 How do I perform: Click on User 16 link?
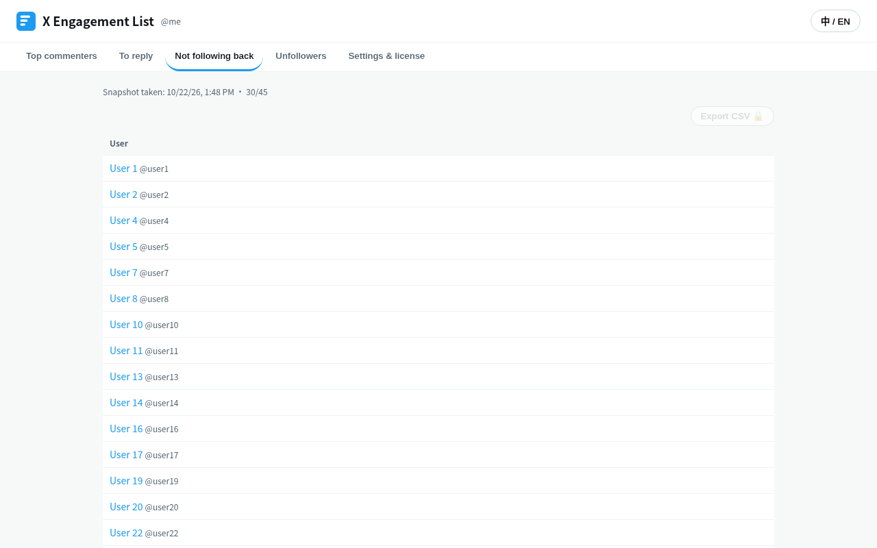tap(126, 429)
